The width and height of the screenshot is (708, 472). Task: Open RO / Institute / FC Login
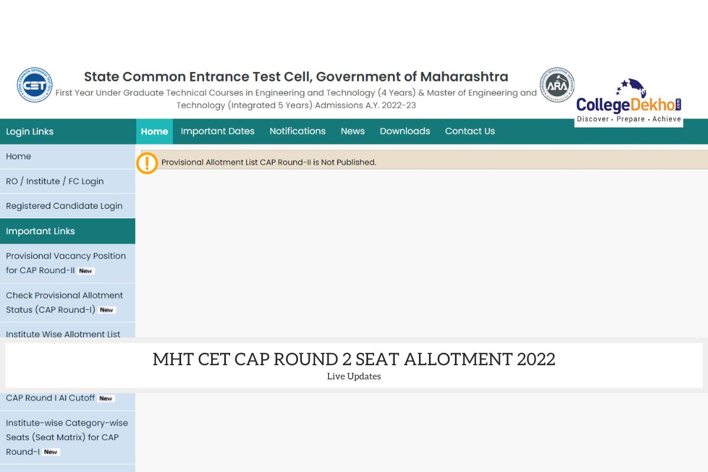click(55, 181)
